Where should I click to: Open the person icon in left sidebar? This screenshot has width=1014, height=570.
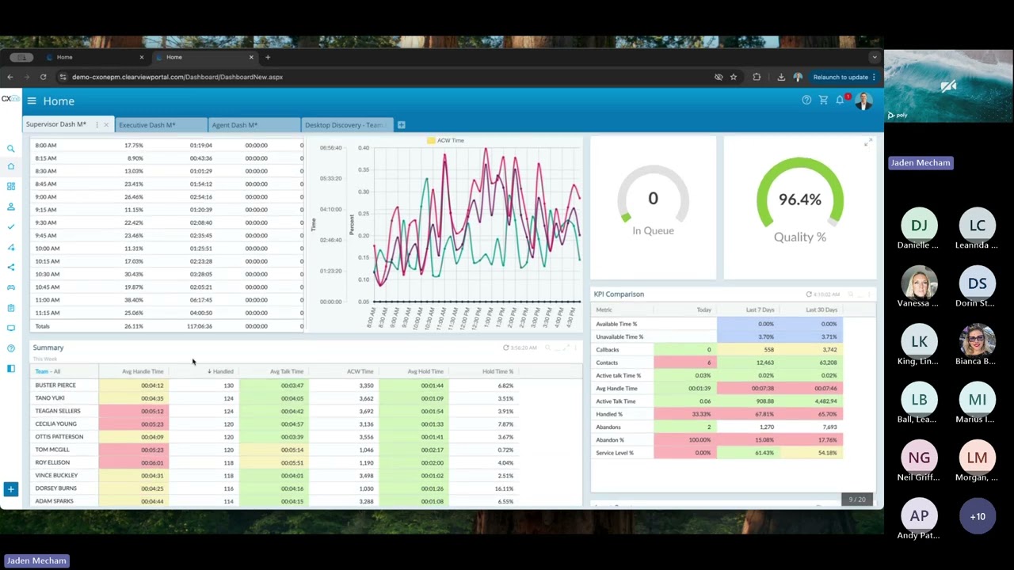pos(11,207)
